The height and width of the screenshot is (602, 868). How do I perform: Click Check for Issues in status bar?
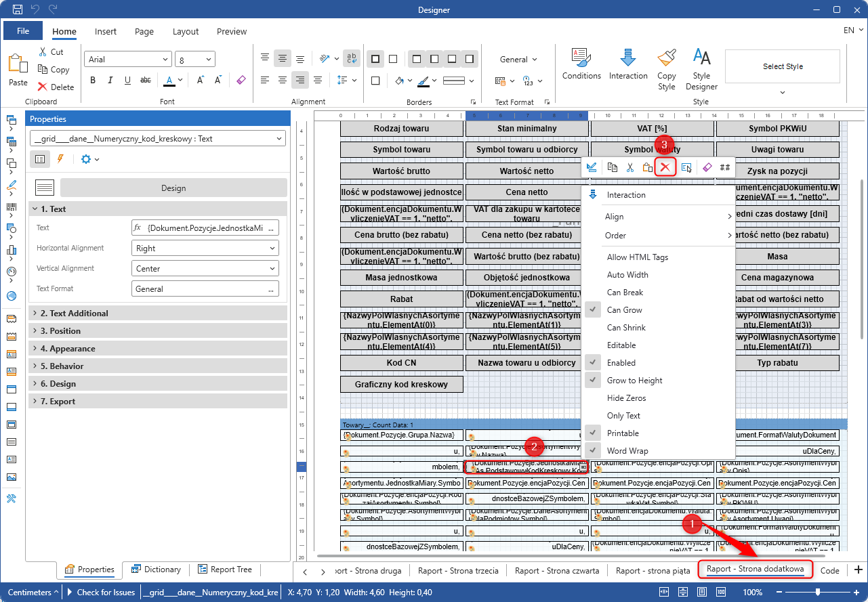106,593
